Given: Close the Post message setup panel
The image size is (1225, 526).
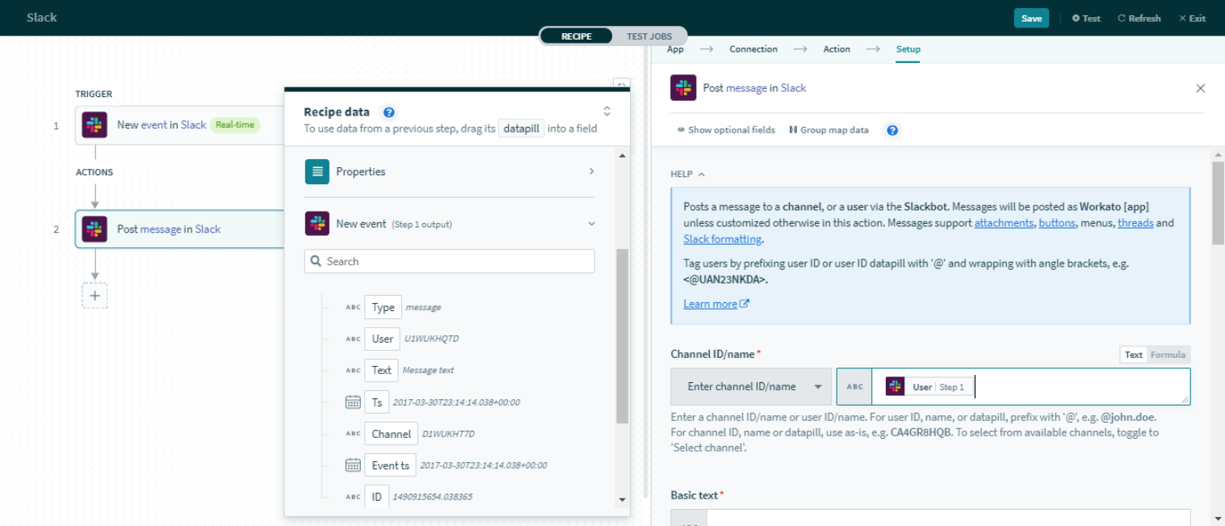Looking at the screenshot, I should click(x=1200, y=88).
